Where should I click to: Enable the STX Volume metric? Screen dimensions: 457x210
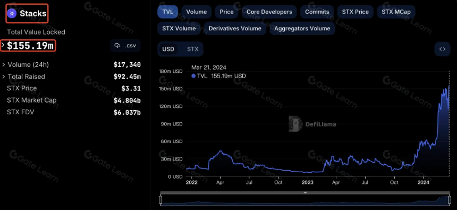pyautogui.click(x=179, y=29)
